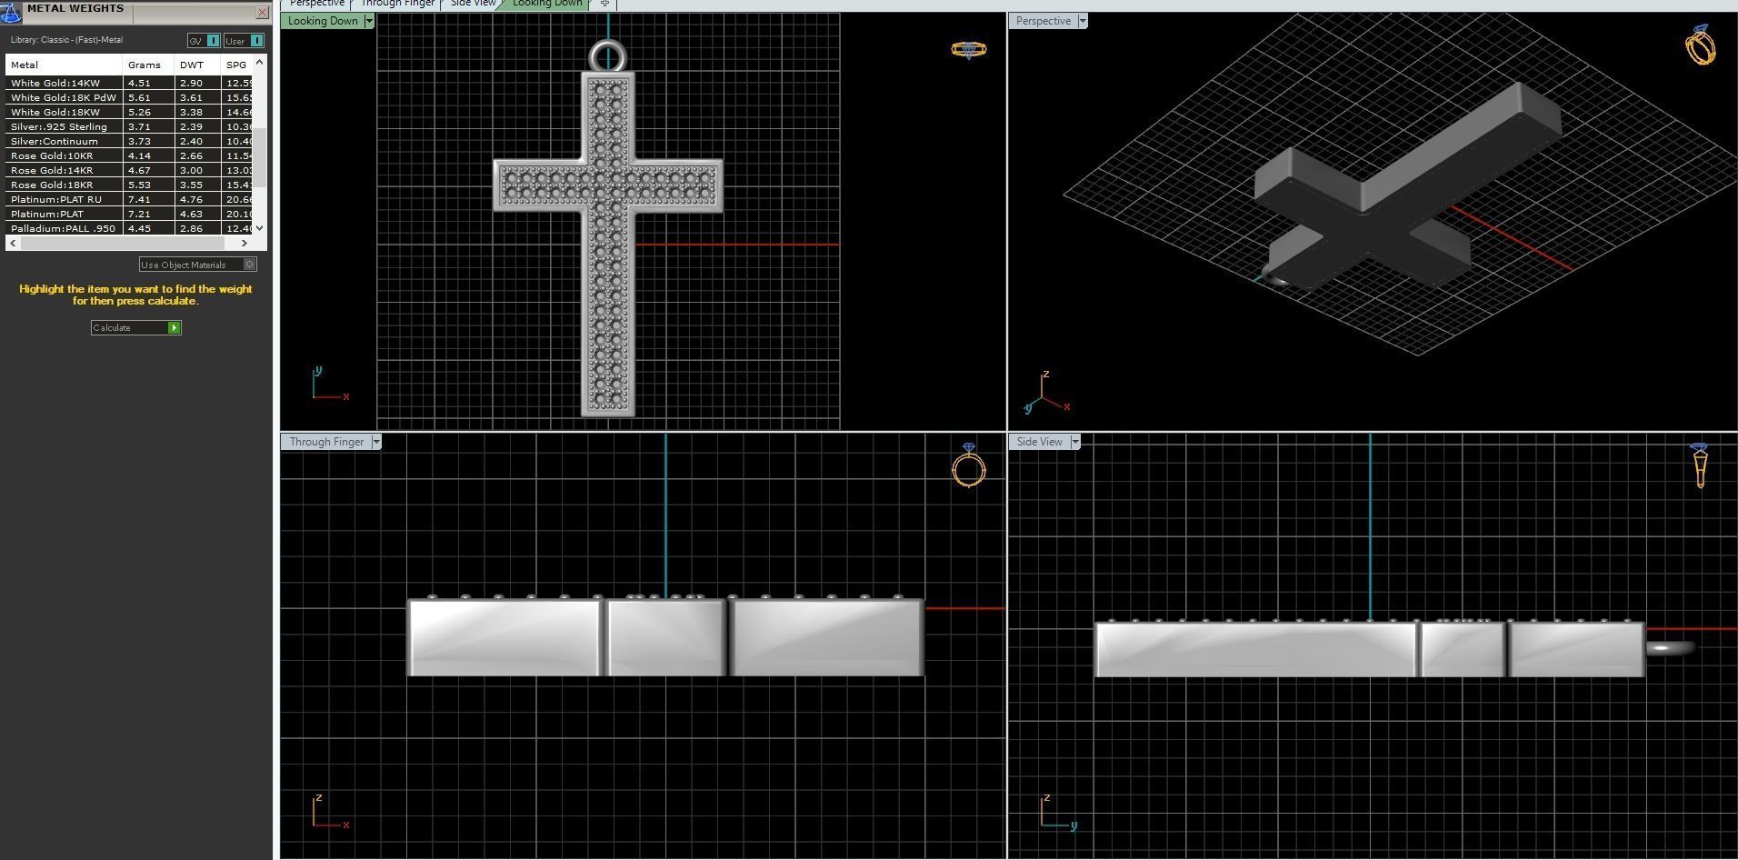Image resolution: width=1738 pixels, height=860 pixels.
Task: Click the table scroll-right arrow
Action: pos(244,243)
